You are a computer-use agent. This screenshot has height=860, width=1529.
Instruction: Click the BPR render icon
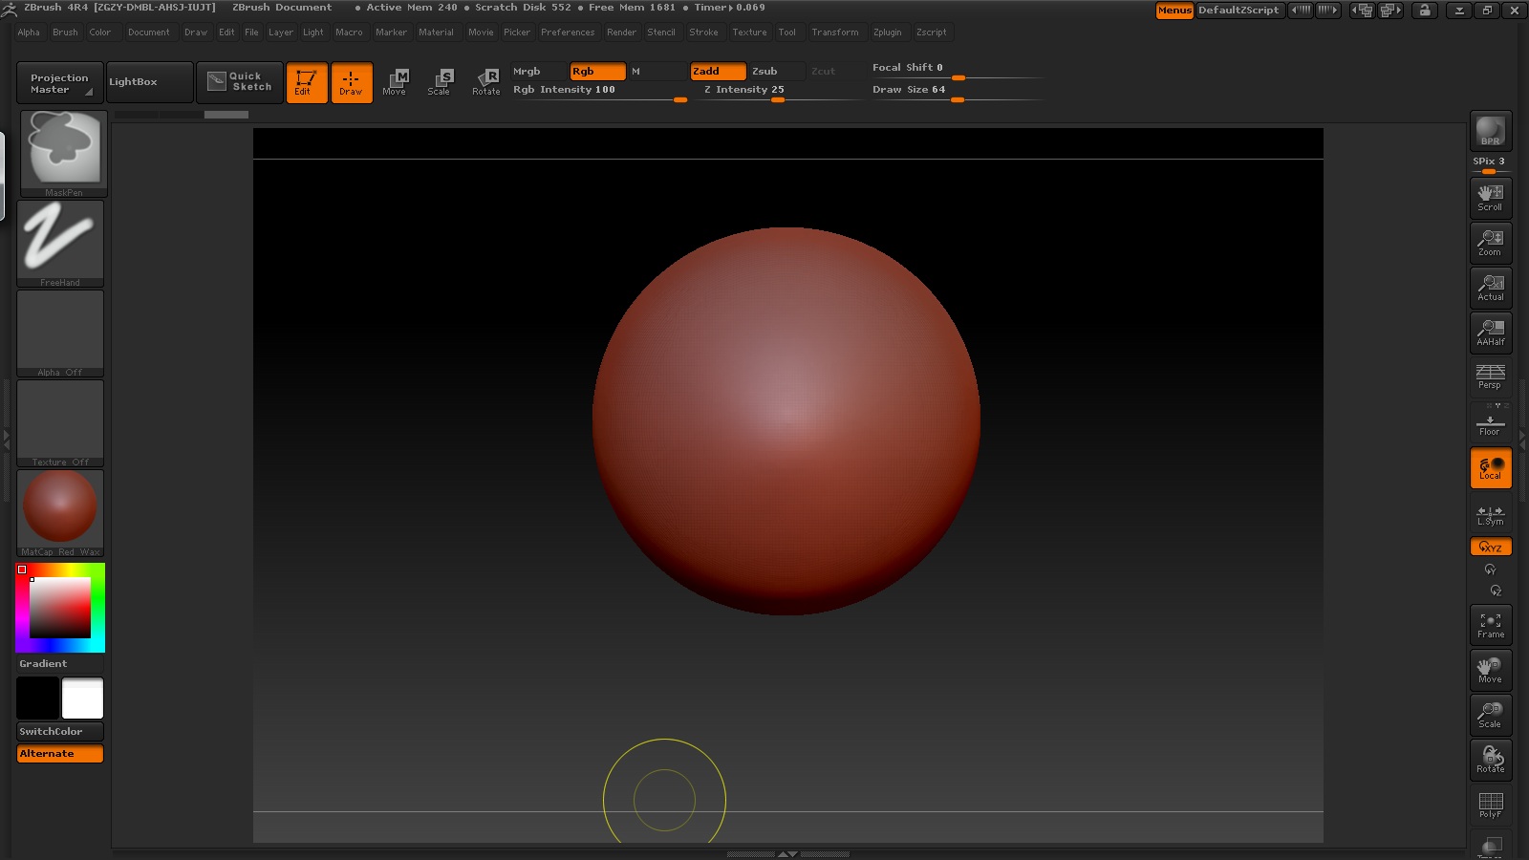coord(1491,131)
